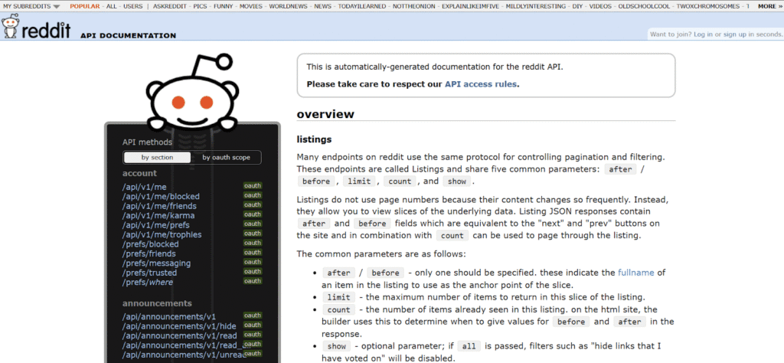Click the "Log in" link
Screen dimensions: 784x363
[703, 34]
